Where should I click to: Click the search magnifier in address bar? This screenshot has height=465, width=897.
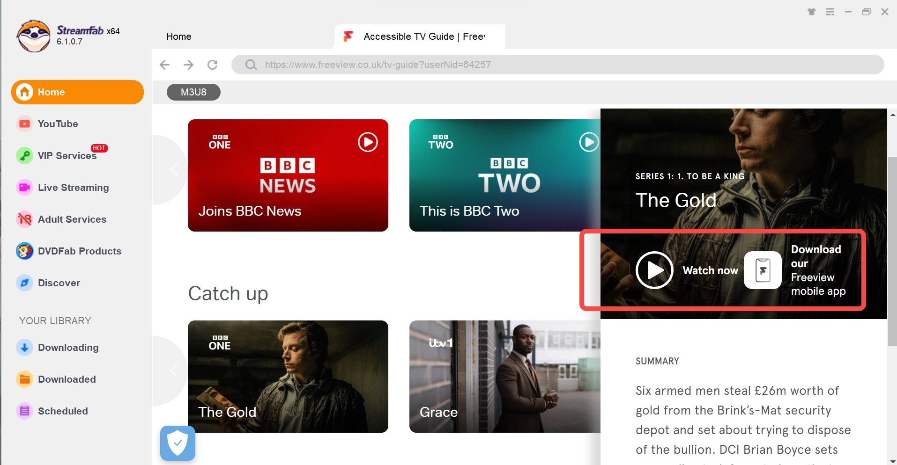(x=251, y=65)
